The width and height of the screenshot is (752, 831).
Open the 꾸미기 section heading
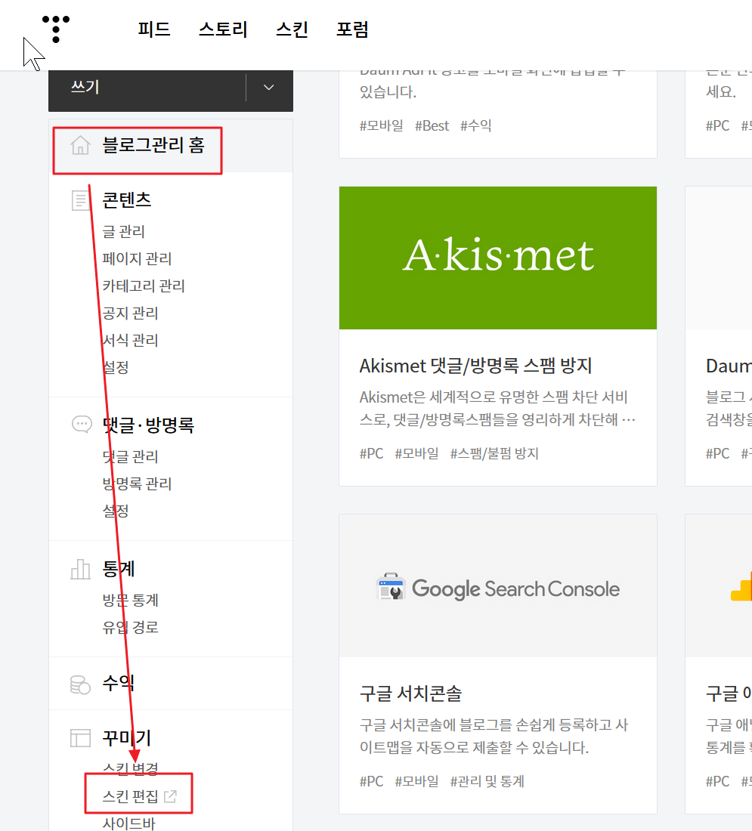pyautogui.click(x=127, y=738)
